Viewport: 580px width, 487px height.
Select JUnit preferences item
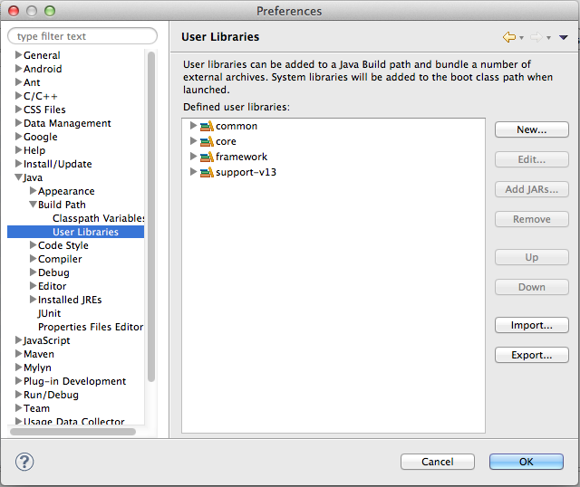coord(49,313)
